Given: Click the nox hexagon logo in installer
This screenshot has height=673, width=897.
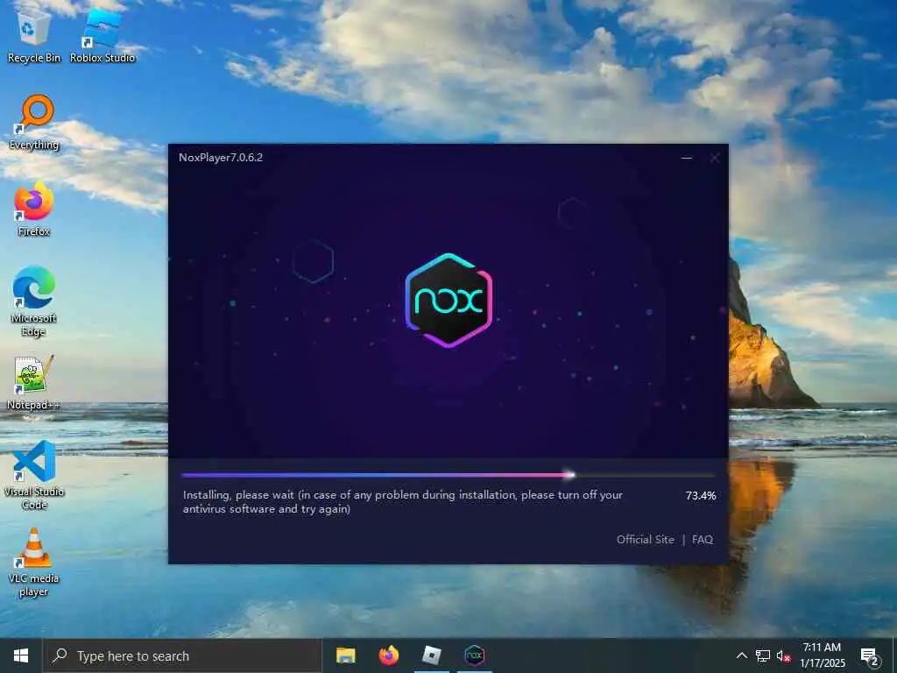Looking at the screenshot, I should pyautogui.click(x=448, y=300).
